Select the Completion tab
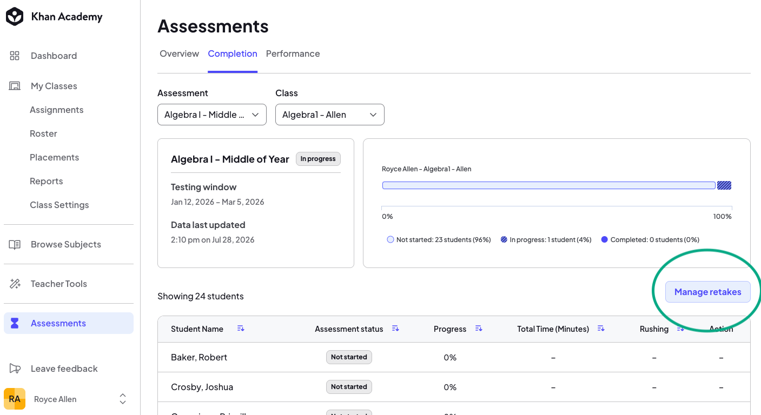The image size is (761, 415). coord(233,53)
